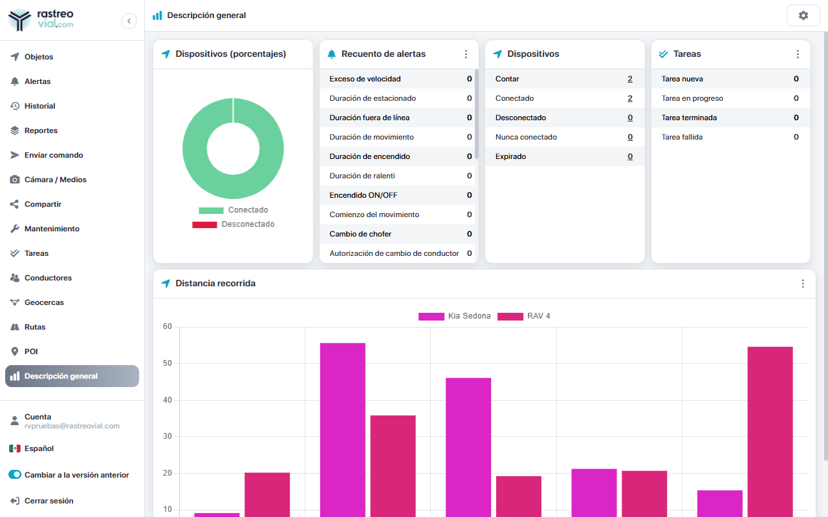828x517 pixels.
Task: Open the Conectado devices count link
Action: tap(630, 98)
